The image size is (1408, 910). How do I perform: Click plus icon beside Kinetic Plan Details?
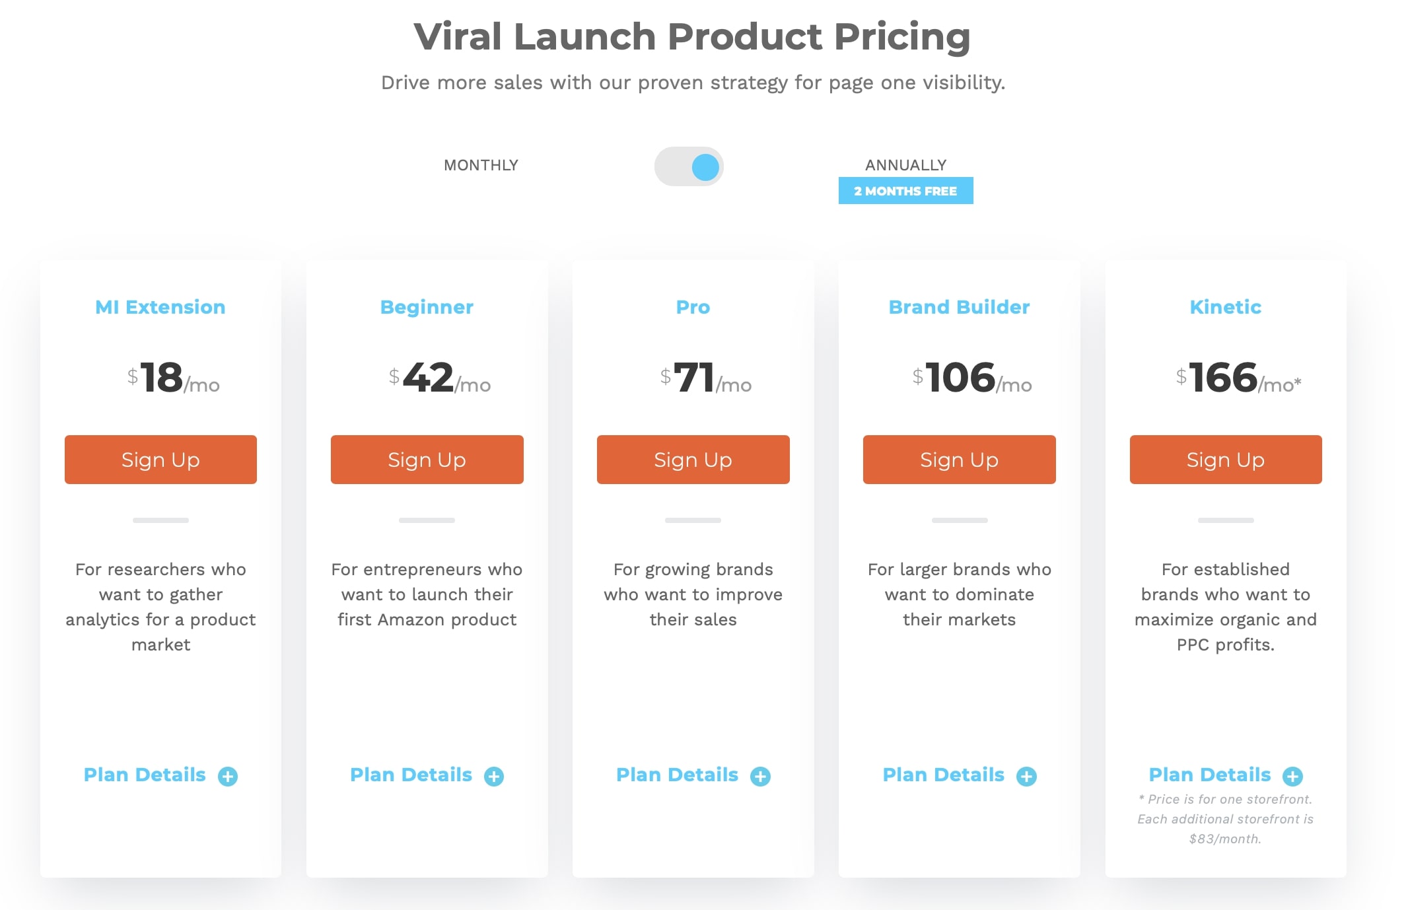[1292, 776]
